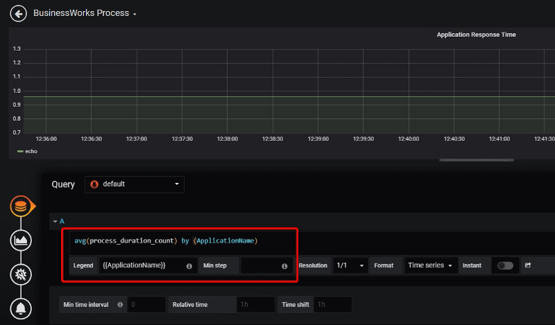Toggle the Instant query switch
Viewport: 555px width, 325px height.
point(505,265)
